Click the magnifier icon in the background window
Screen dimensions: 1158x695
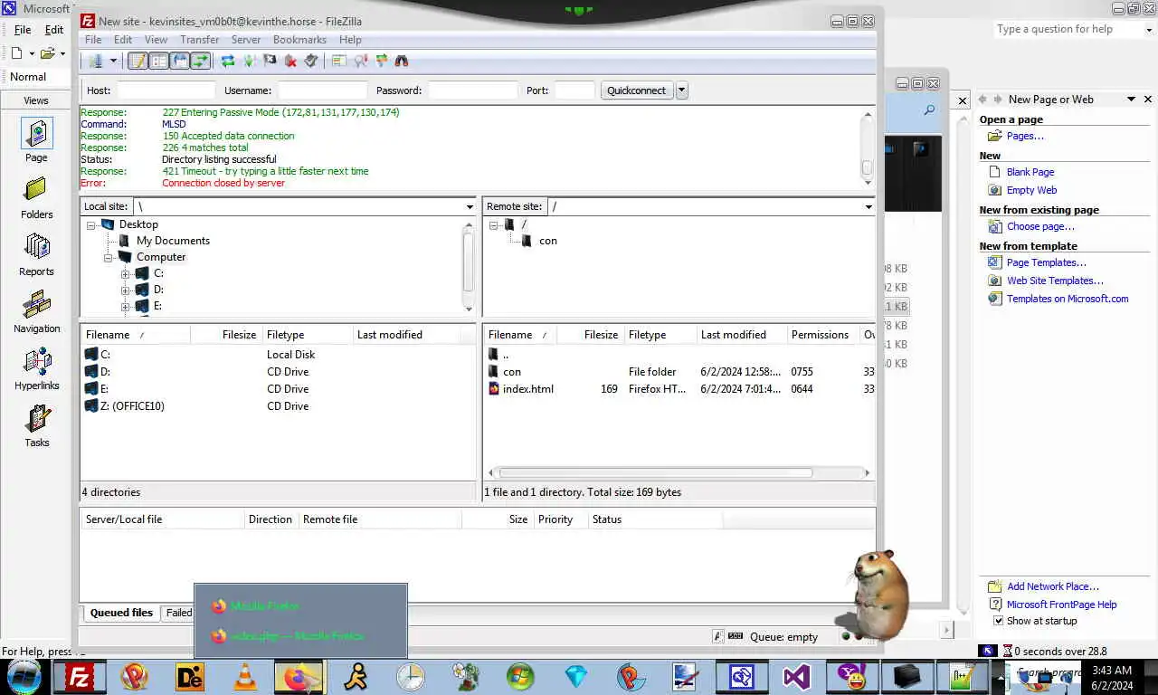point(929,110)
